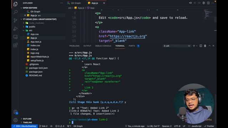Open the Manage gear icon

(x=15, y=120)
